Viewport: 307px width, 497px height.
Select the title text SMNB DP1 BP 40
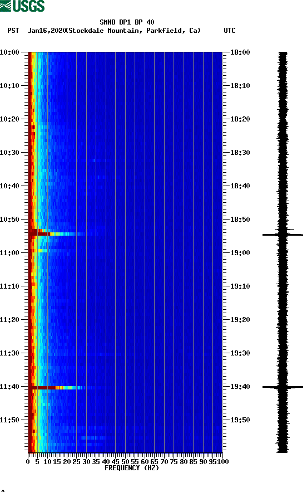tap(127, 22)
